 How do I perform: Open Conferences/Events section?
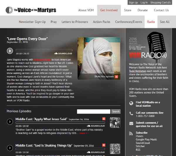(x=128, y=22)
